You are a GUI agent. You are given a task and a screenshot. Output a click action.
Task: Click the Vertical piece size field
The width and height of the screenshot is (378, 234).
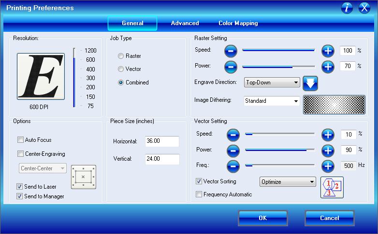tap(162, 159)
